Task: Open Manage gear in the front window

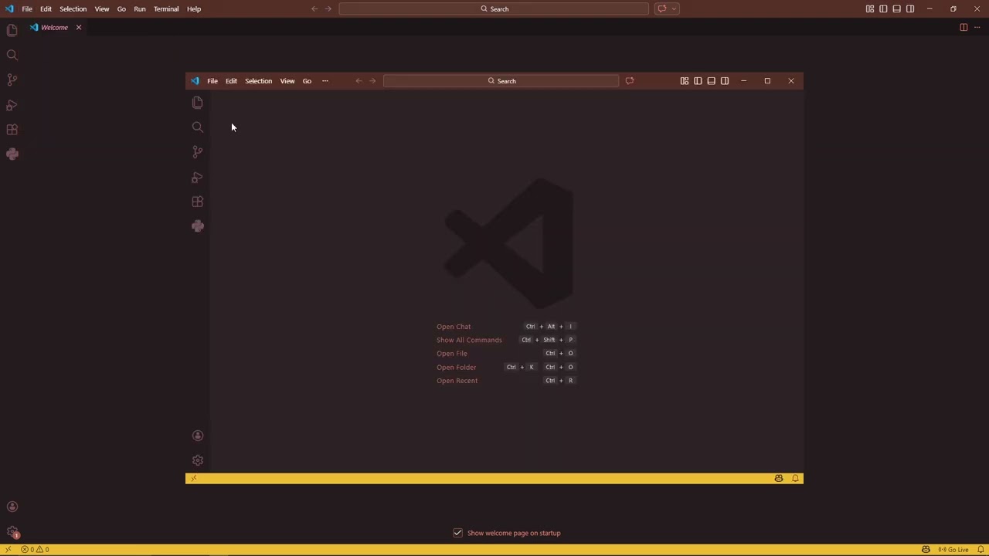Action: click(x=197, y=460)
